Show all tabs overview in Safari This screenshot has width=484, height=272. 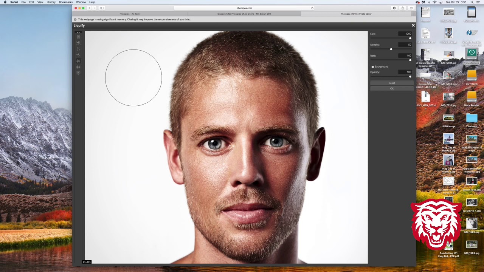(x=411, y=8)
